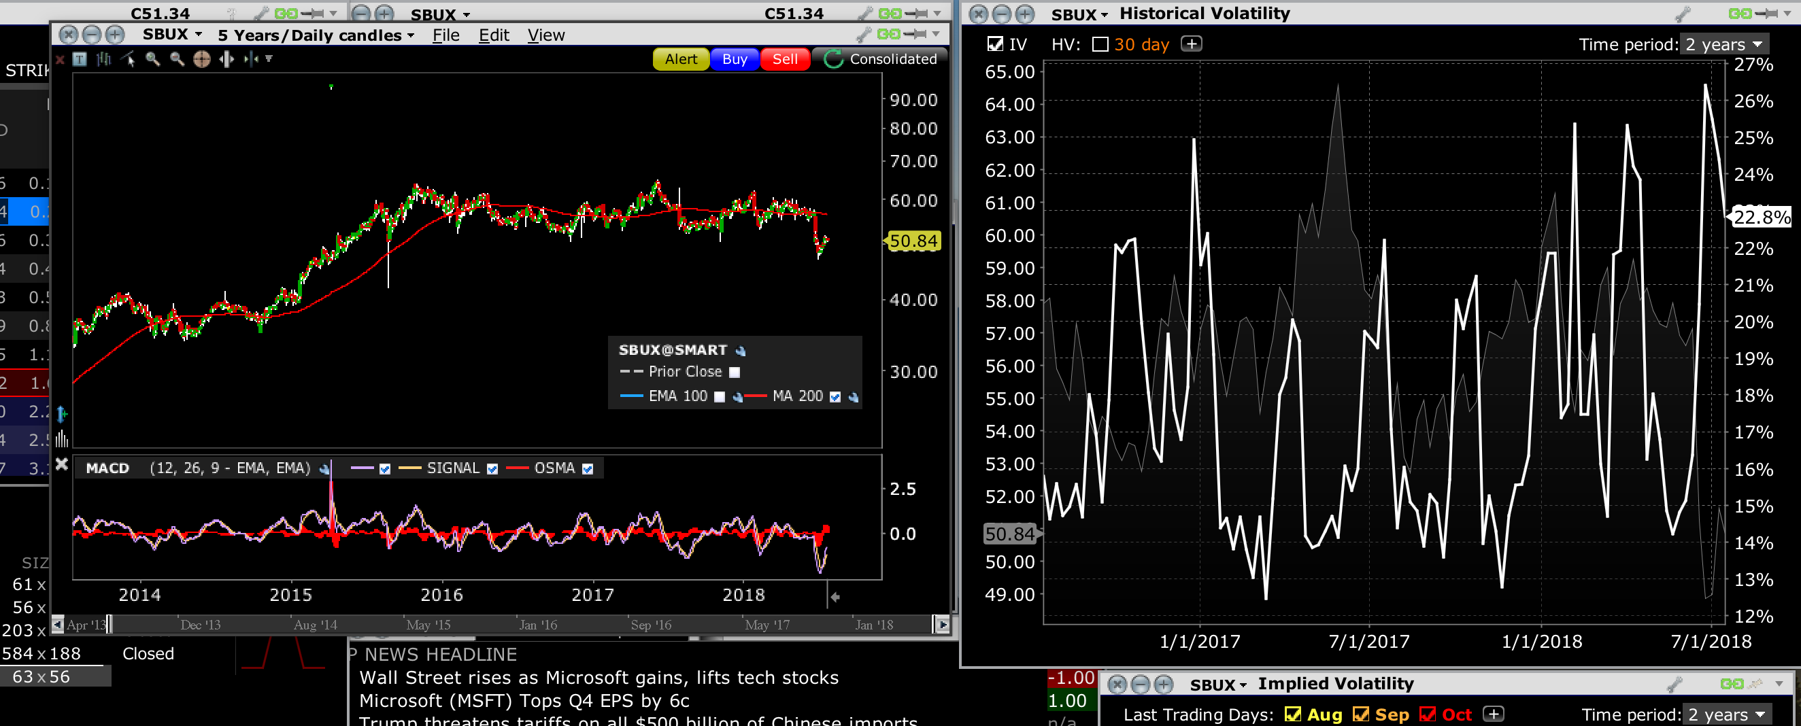The width and height of the screenshot is (1801, 726).
Task: Click the scroll-to-latest arrow on the time axis
Action: [835, 597]
